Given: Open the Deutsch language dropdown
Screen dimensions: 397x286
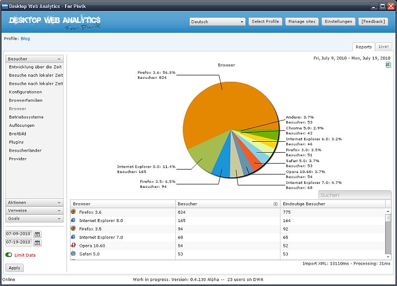Looking at the screenshot, I should click(x=217, y=22).
